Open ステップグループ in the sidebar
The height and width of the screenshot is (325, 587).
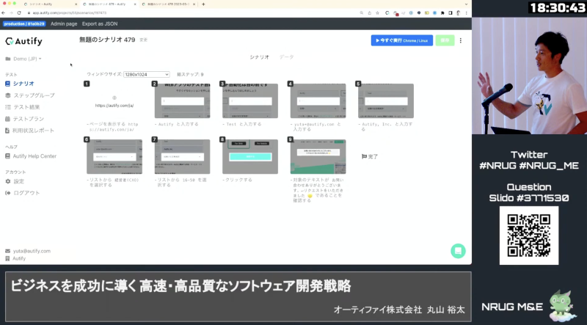[33, 95]
